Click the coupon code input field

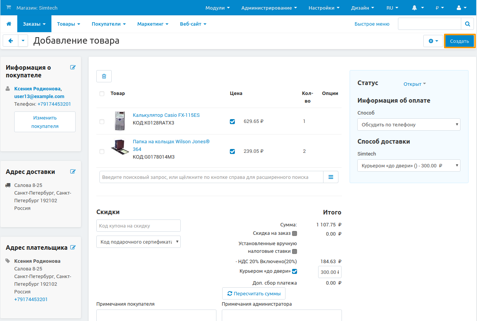[138, 226]
